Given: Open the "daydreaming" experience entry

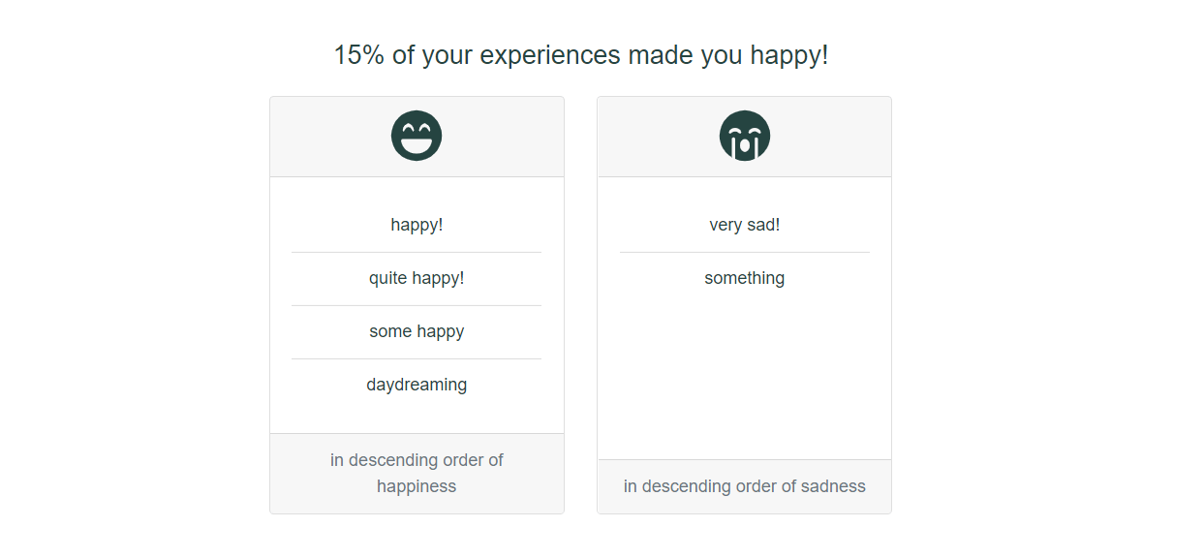Looking at the screenshot, I should 416,385.
